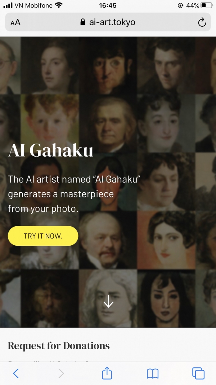The height and width of the screenshot is (385, 216).
Task: Tap the Wi-Fi icon in status bar
Action: 59,5
